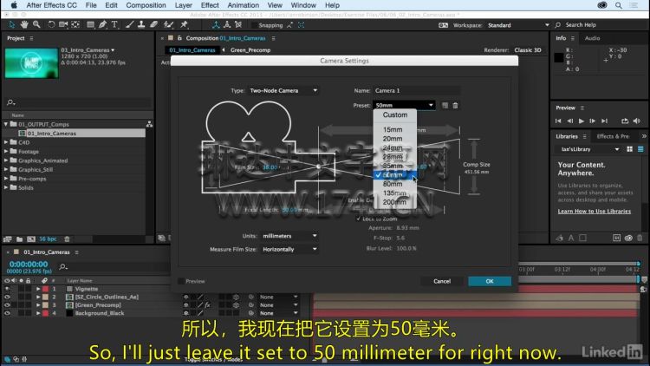Click Cancel in Camera Settings
The image size is (650, 366).
click(x=442, y=281)
